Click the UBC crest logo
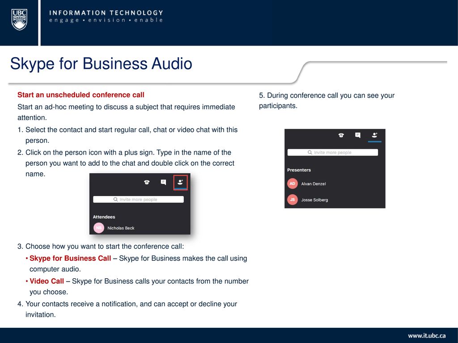 [19, 20]
